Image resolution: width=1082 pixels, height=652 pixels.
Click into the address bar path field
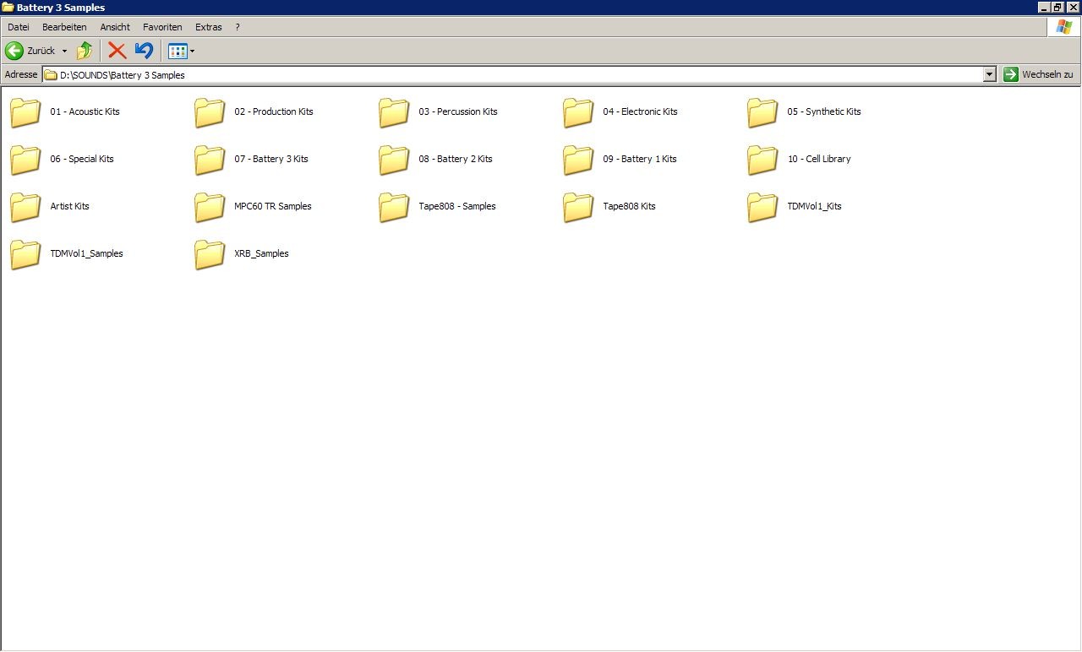coord(520,74)
